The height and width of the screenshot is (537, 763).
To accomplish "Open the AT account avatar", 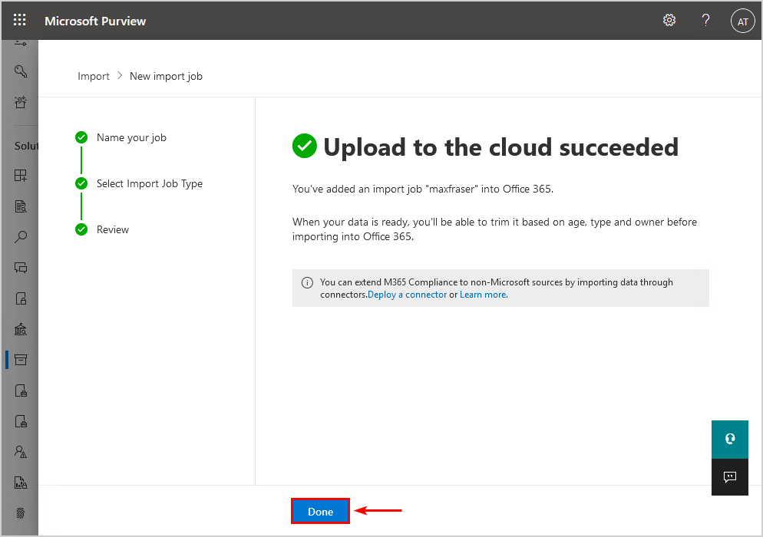I will pos(742,21).
